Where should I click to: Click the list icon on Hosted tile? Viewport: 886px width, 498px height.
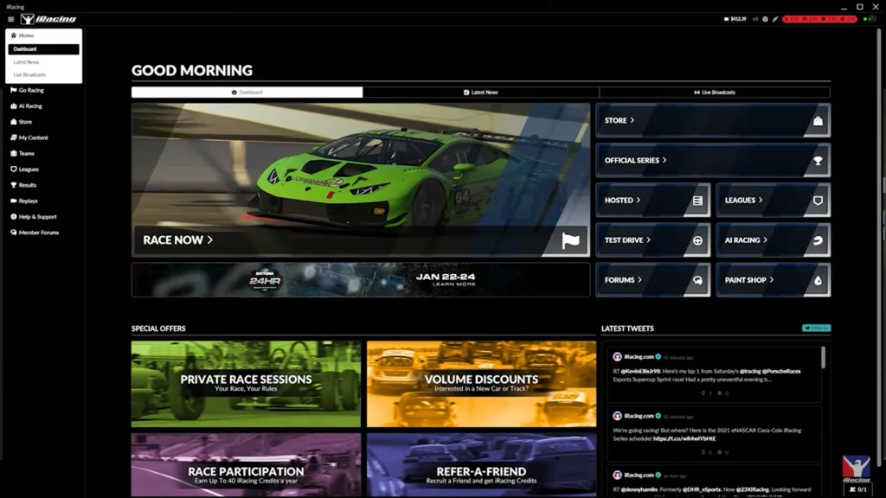click(698, 201)
